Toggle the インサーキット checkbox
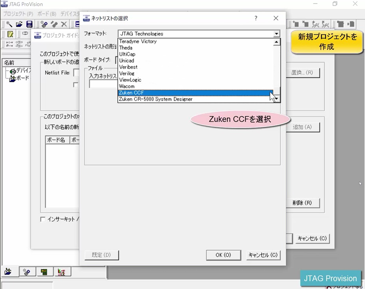 click(43, 219)
